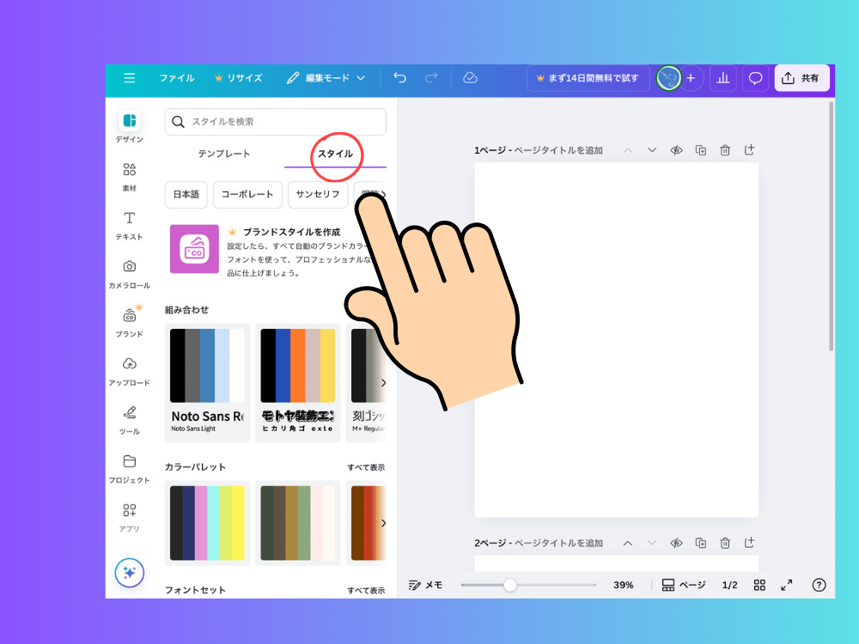Toggle visibility of page 2

click(676, 543)
